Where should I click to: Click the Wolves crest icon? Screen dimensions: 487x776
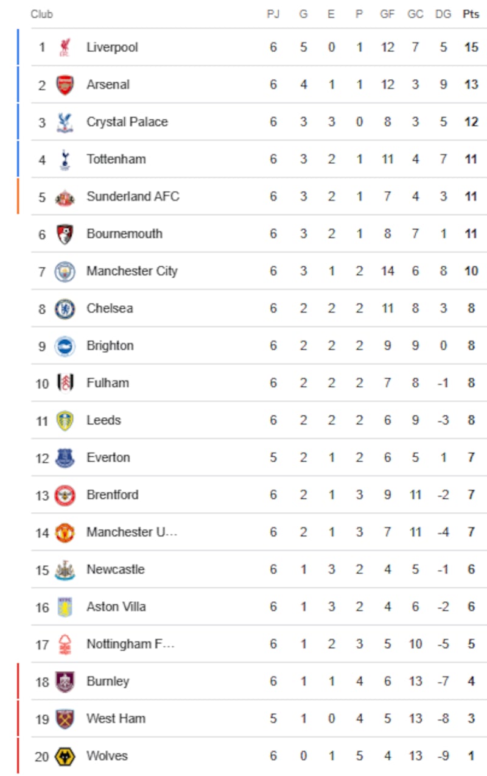(65, 757)
